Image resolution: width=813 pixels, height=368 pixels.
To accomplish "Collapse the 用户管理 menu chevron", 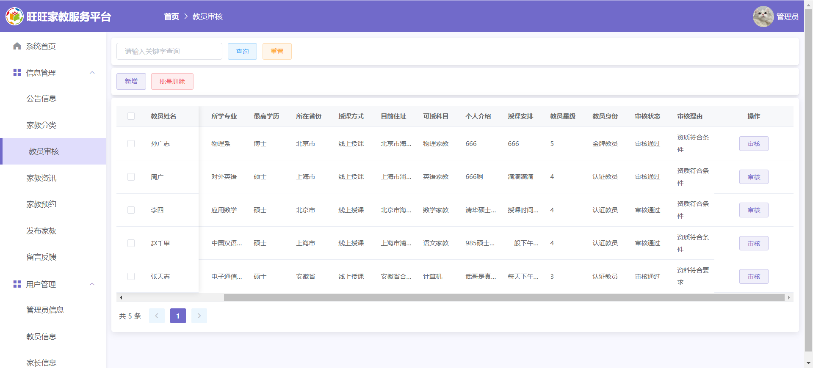I will click(x=92, y=284).
